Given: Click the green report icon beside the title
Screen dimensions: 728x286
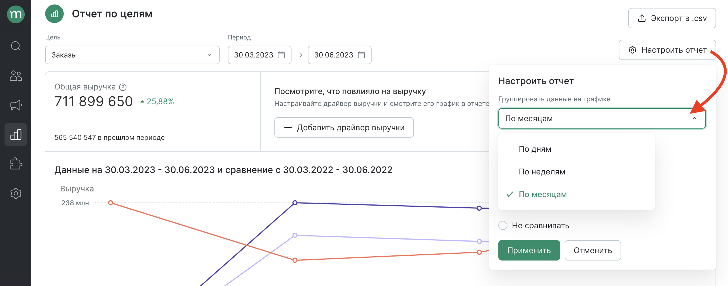Looking at the screenshot, I should [x=54, y=14].
